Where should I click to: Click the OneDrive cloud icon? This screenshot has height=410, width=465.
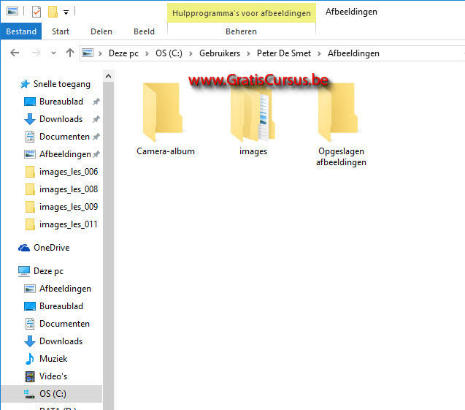coord(24,248)
